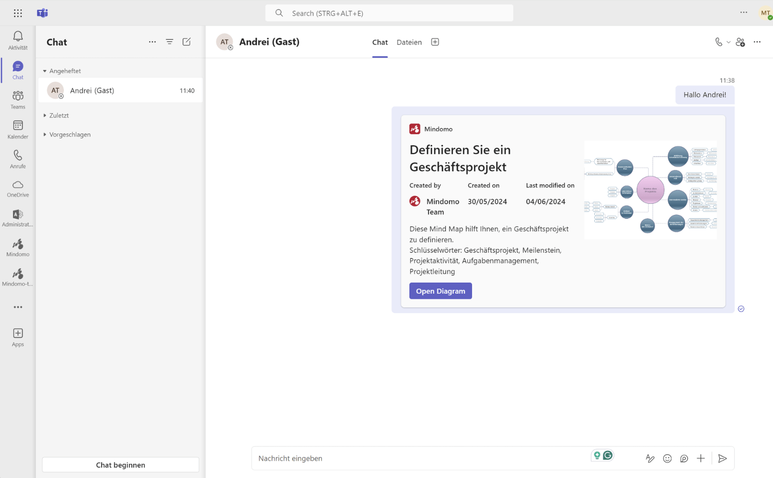The height and width of the screenshot is (478, 773).
Task: Select the Andrei (Gast) pinned chat
Action: [x=121, y=91]
